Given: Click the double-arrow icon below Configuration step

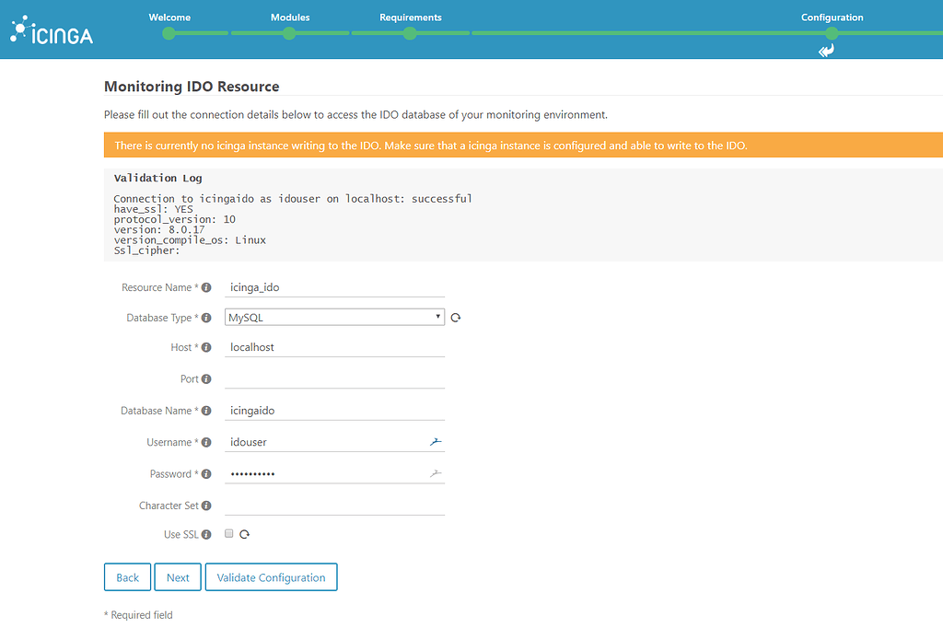Looking at the screenshot, I should [826, 50].
